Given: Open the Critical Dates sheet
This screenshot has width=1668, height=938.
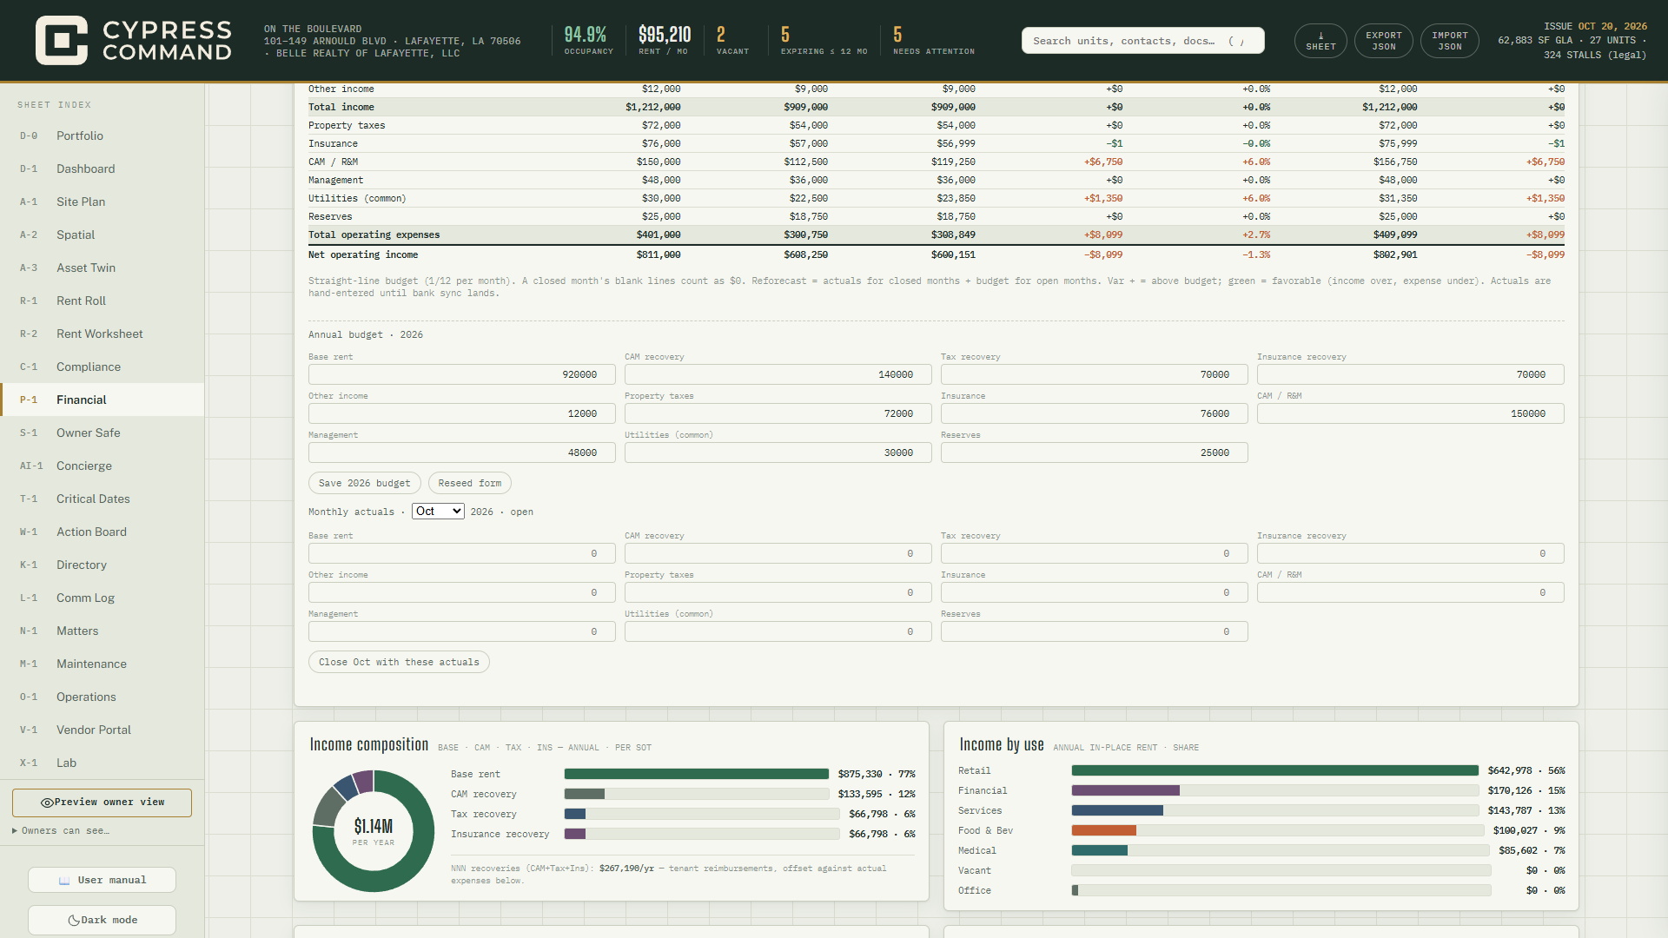Looking at the screenshot, I should [x=103, y=499].
